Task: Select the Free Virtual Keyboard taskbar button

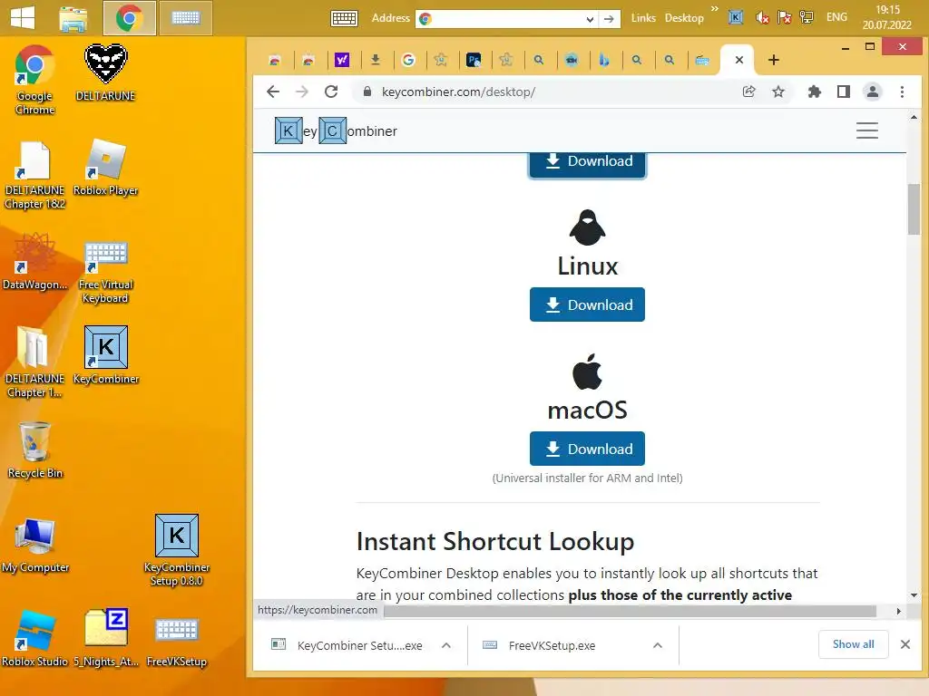Action: (185, 18)
